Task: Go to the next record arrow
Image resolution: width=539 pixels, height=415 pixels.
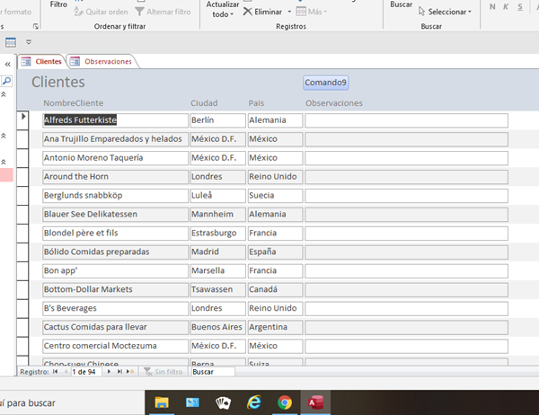Action: (x=110, y=371)
